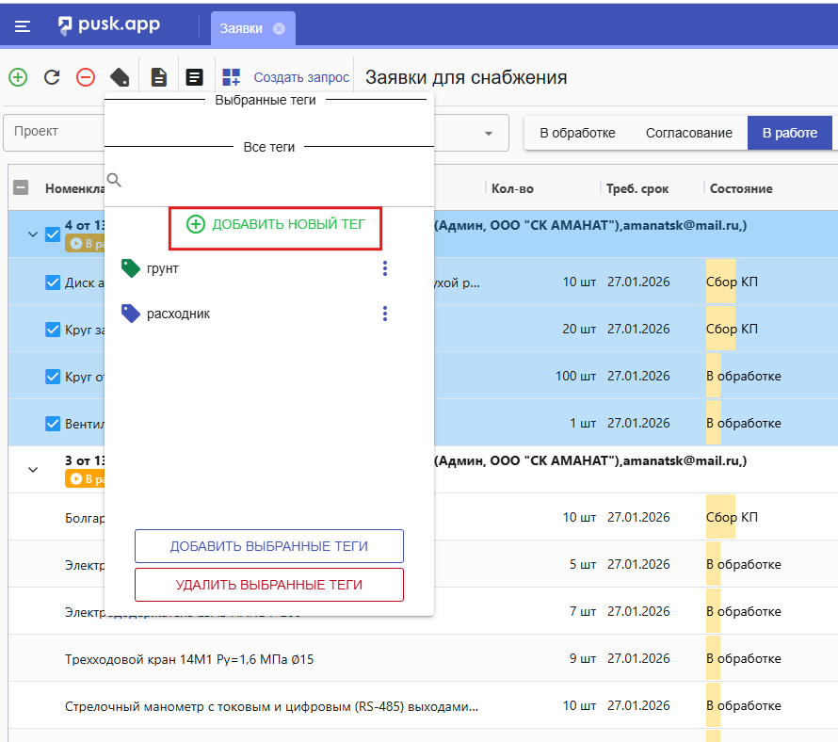
Task: Uncheck the Вентил row checkbox
Action: click(54, 423)
